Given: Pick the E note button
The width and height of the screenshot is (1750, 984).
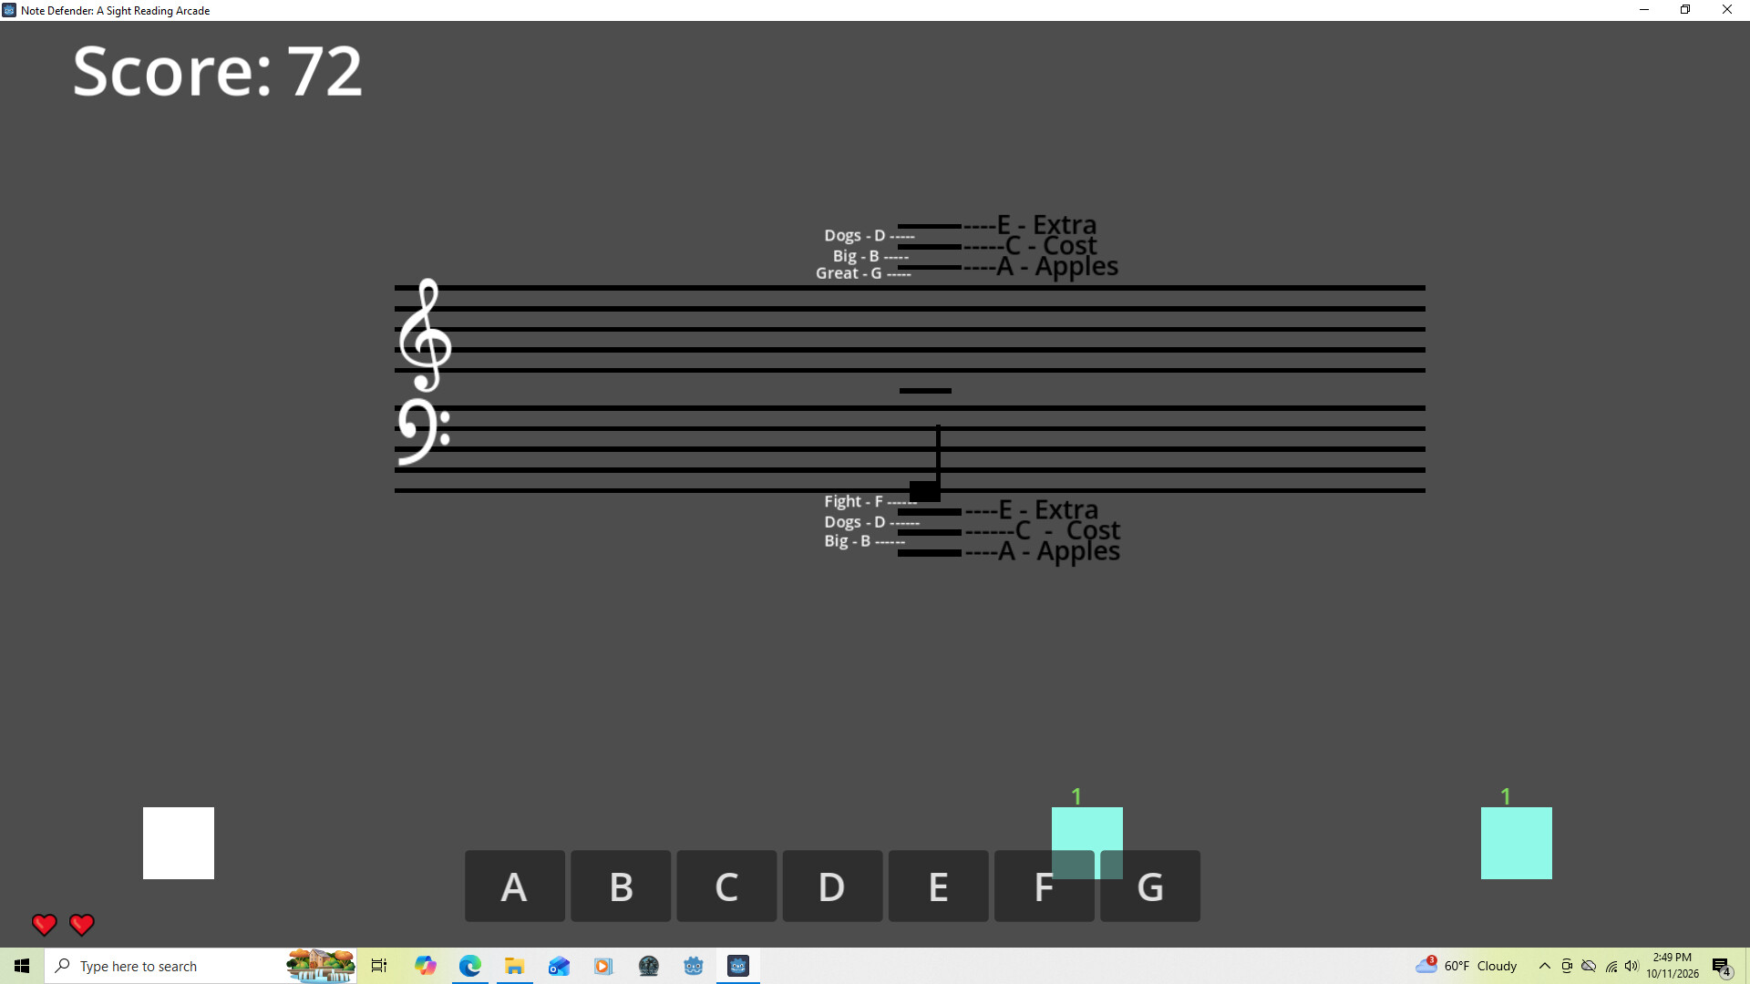Looking at the screenshot, I should (938, 886).
